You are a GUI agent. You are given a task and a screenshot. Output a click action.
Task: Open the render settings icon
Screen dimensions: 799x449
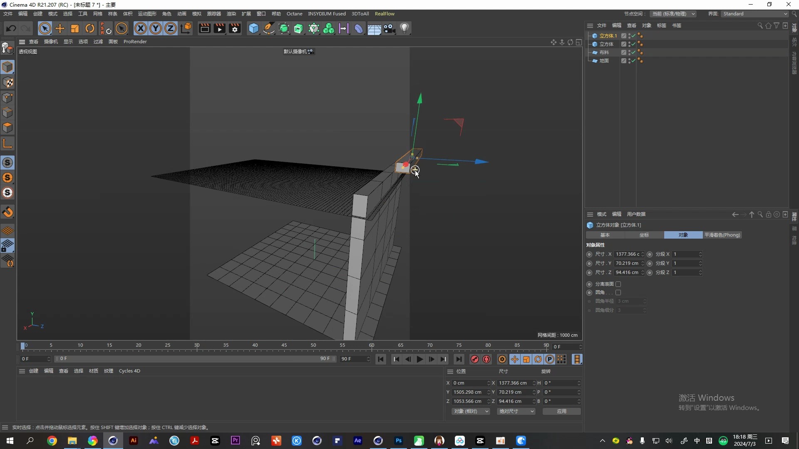[x=235, y=28]
